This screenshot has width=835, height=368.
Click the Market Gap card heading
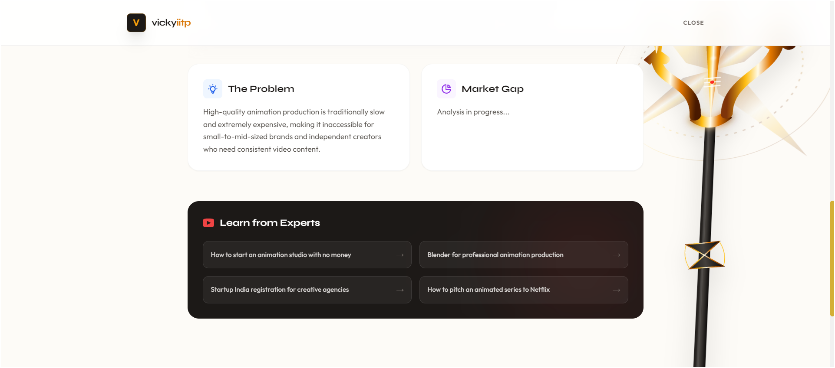pyautogui.click(x=492, y=89)
